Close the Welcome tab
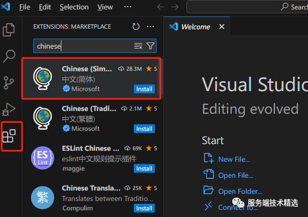The height and width of the screenshot is (217, 308). click(x=222, y=27)
